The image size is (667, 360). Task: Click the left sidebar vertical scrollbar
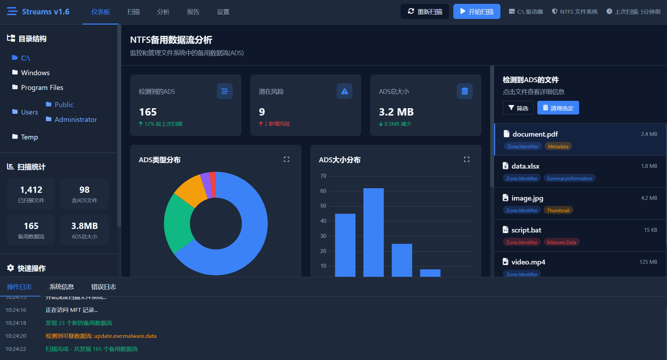(x=119, y=126)
